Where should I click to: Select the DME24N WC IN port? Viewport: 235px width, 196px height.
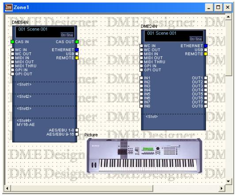141,46
